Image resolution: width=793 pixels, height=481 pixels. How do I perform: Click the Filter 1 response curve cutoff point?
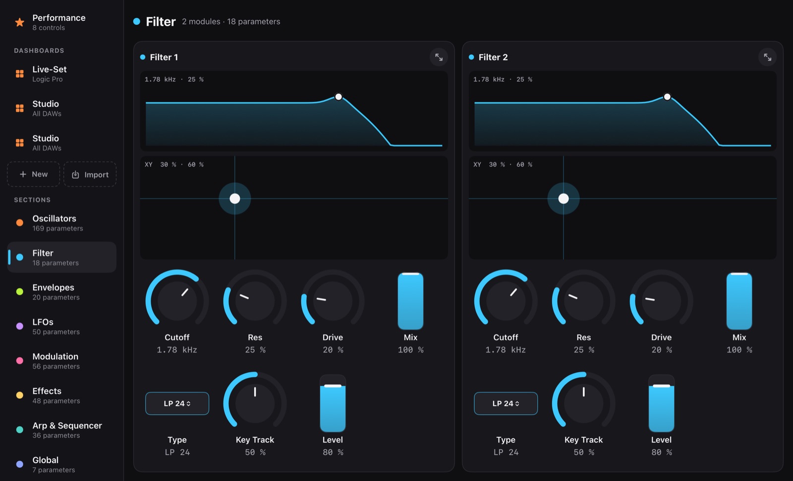tap(339, 97)
